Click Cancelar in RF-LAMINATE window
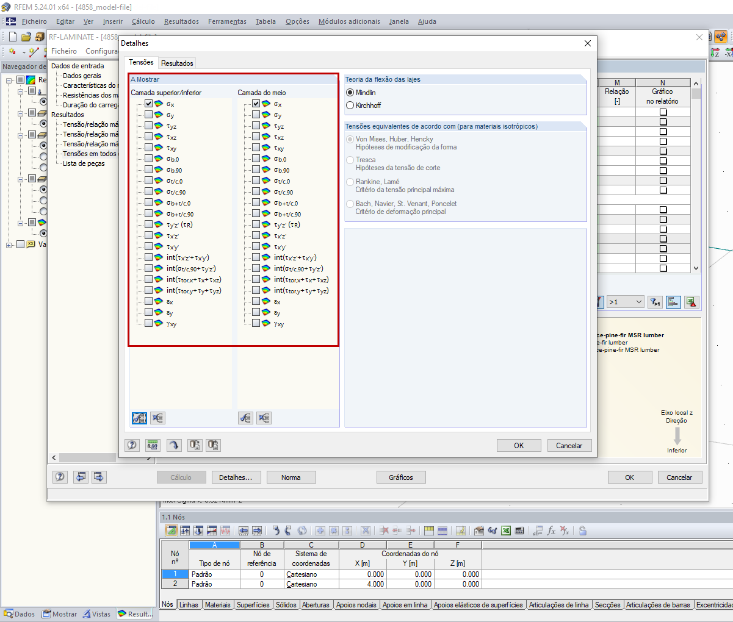This screenshot has width=733, height=622. [679, 477]
